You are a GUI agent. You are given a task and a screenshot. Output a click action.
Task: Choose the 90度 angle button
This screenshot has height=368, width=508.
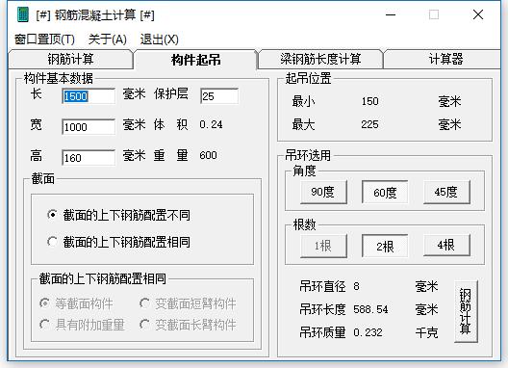coord(323,192)
